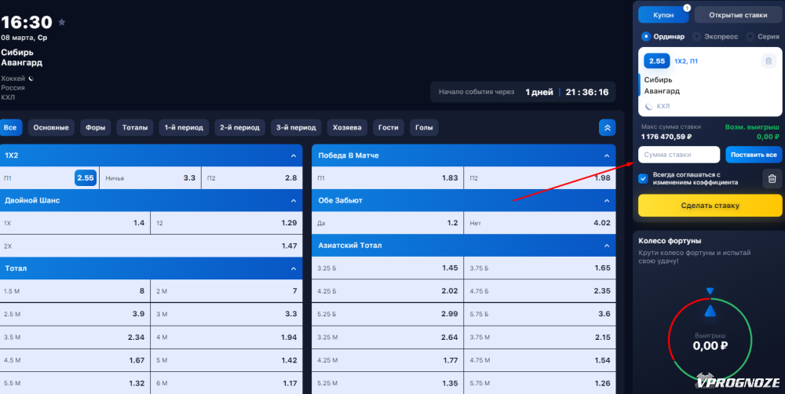The width and height of the screenshot is (785, 394).
Task: Select Asian total 4.75 Б at 2.35
Action: tap(540, 291)
